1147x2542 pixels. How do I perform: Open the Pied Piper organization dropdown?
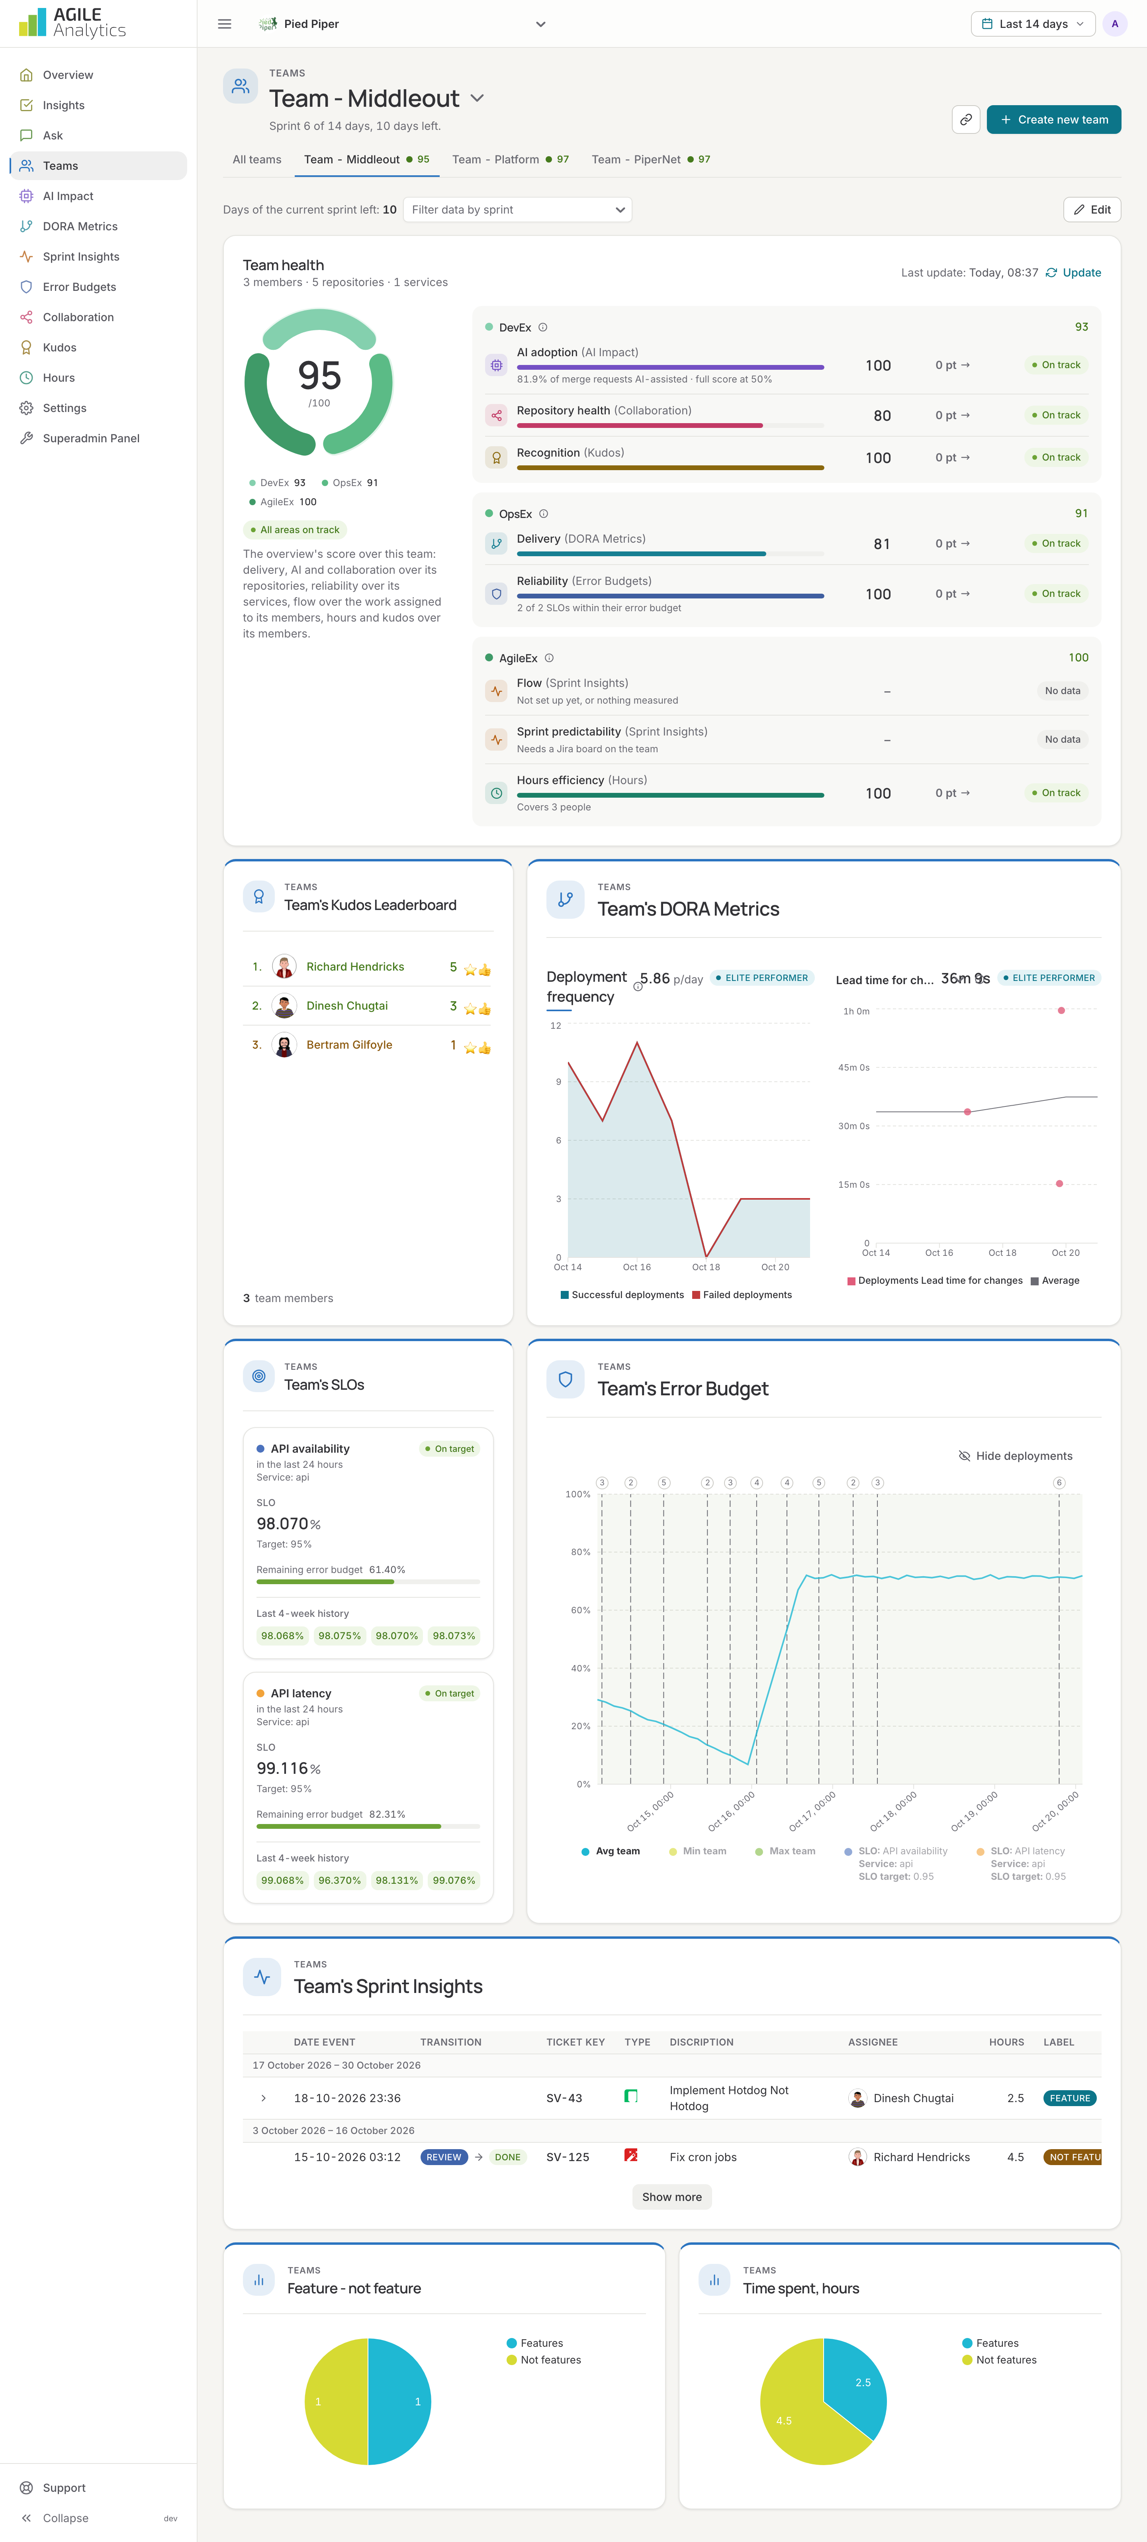[x=402, y=24]
